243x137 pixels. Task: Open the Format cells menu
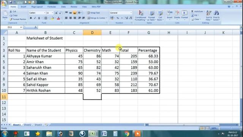(x=185, y=15)
